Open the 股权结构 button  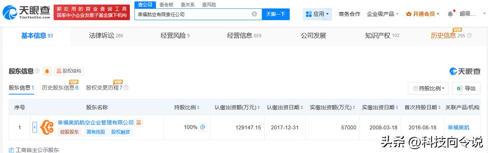click(69, 71)
